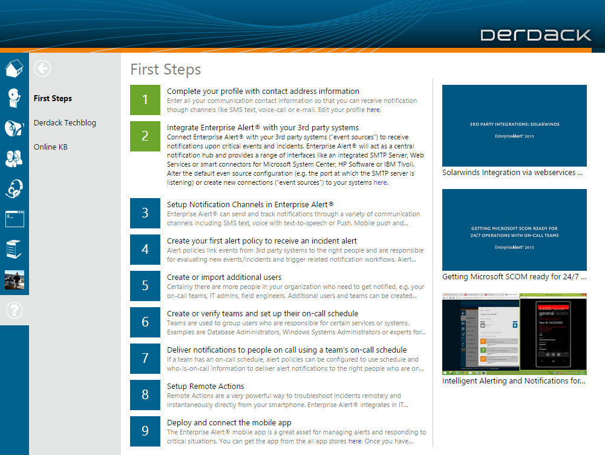Click the user avatar photo in the sidebar

[15, 280]
